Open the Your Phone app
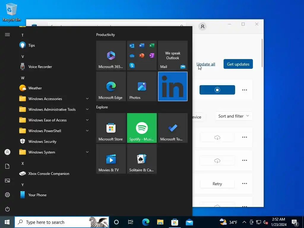The image size is (304, 228). click(54, 195)
